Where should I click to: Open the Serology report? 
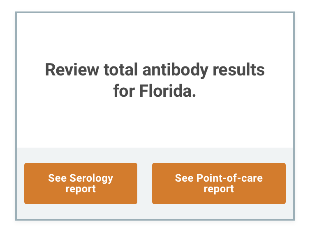81,183
